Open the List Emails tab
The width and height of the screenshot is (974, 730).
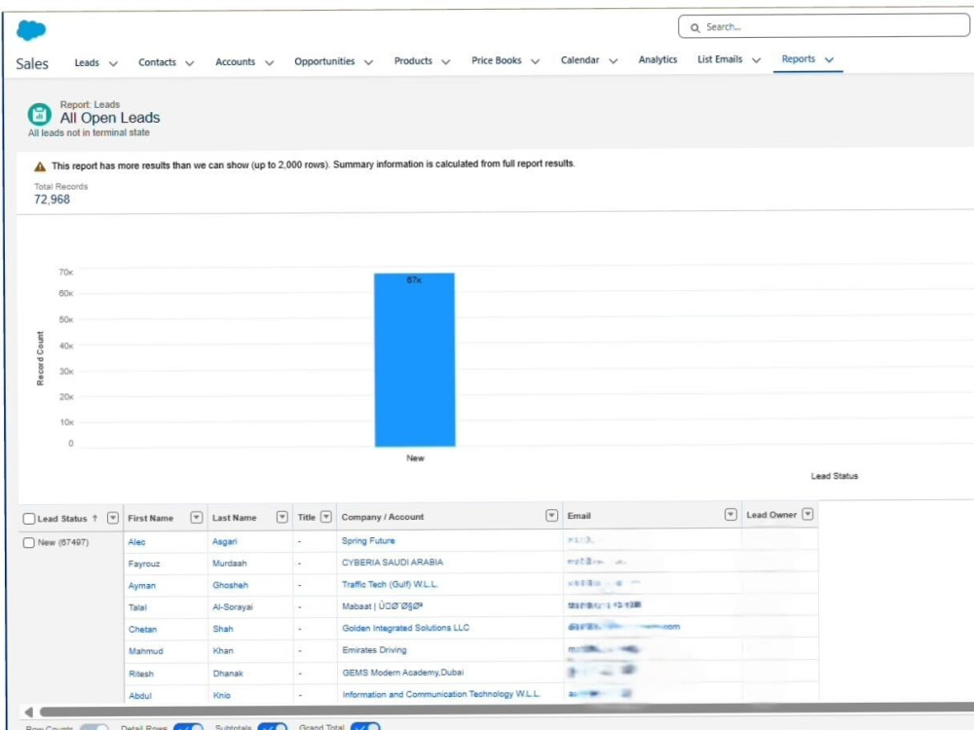point(720,59)
